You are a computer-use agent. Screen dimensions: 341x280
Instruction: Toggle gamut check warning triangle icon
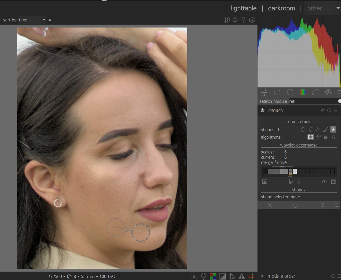242,276
